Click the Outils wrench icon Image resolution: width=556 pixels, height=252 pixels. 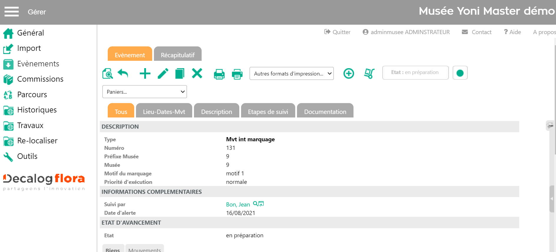point(8,157)
